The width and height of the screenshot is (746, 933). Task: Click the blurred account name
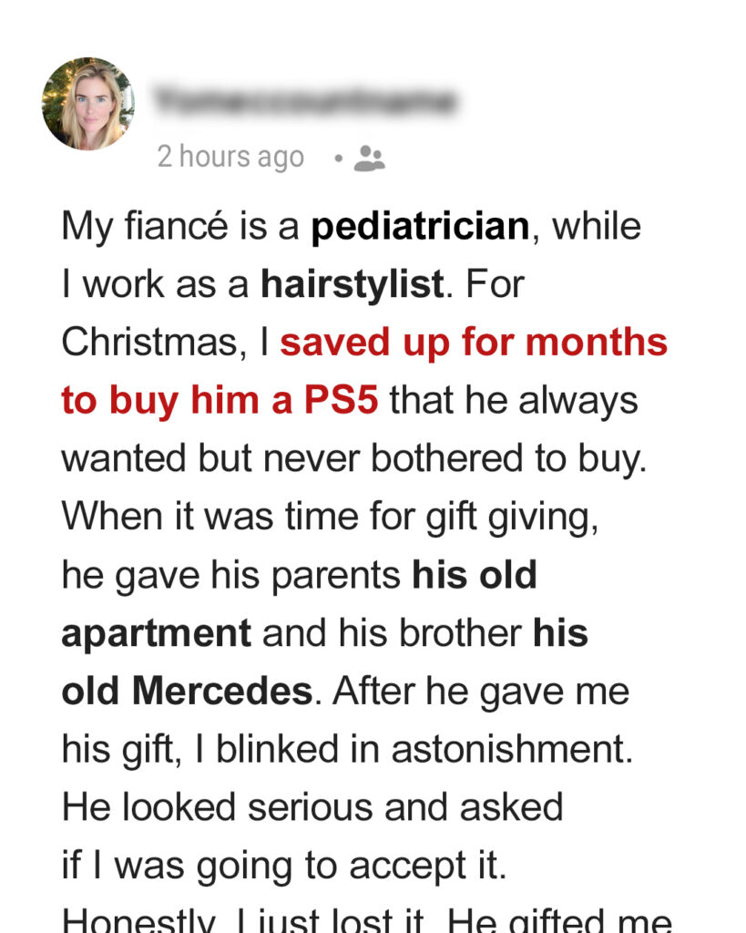point(305,101)
